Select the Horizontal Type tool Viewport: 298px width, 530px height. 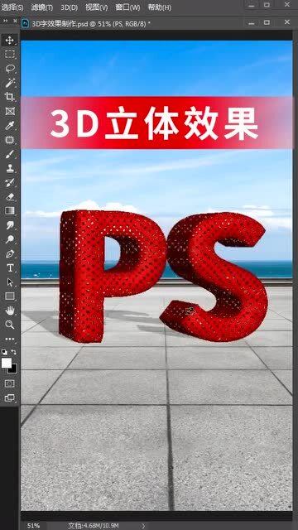[x=10, y=268]
